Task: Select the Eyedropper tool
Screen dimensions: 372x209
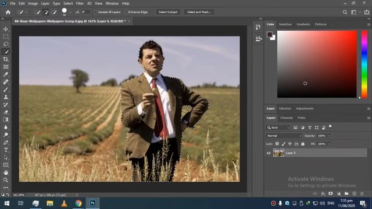Action: (x=6, y=75)
